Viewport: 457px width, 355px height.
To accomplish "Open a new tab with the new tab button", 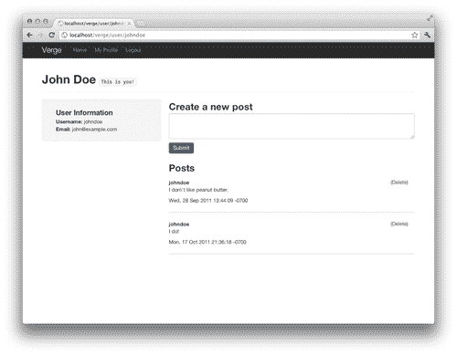I will coord(140,24).
